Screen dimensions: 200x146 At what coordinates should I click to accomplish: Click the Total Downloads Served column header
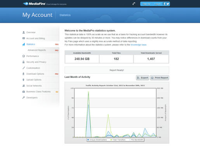(151, 53)
